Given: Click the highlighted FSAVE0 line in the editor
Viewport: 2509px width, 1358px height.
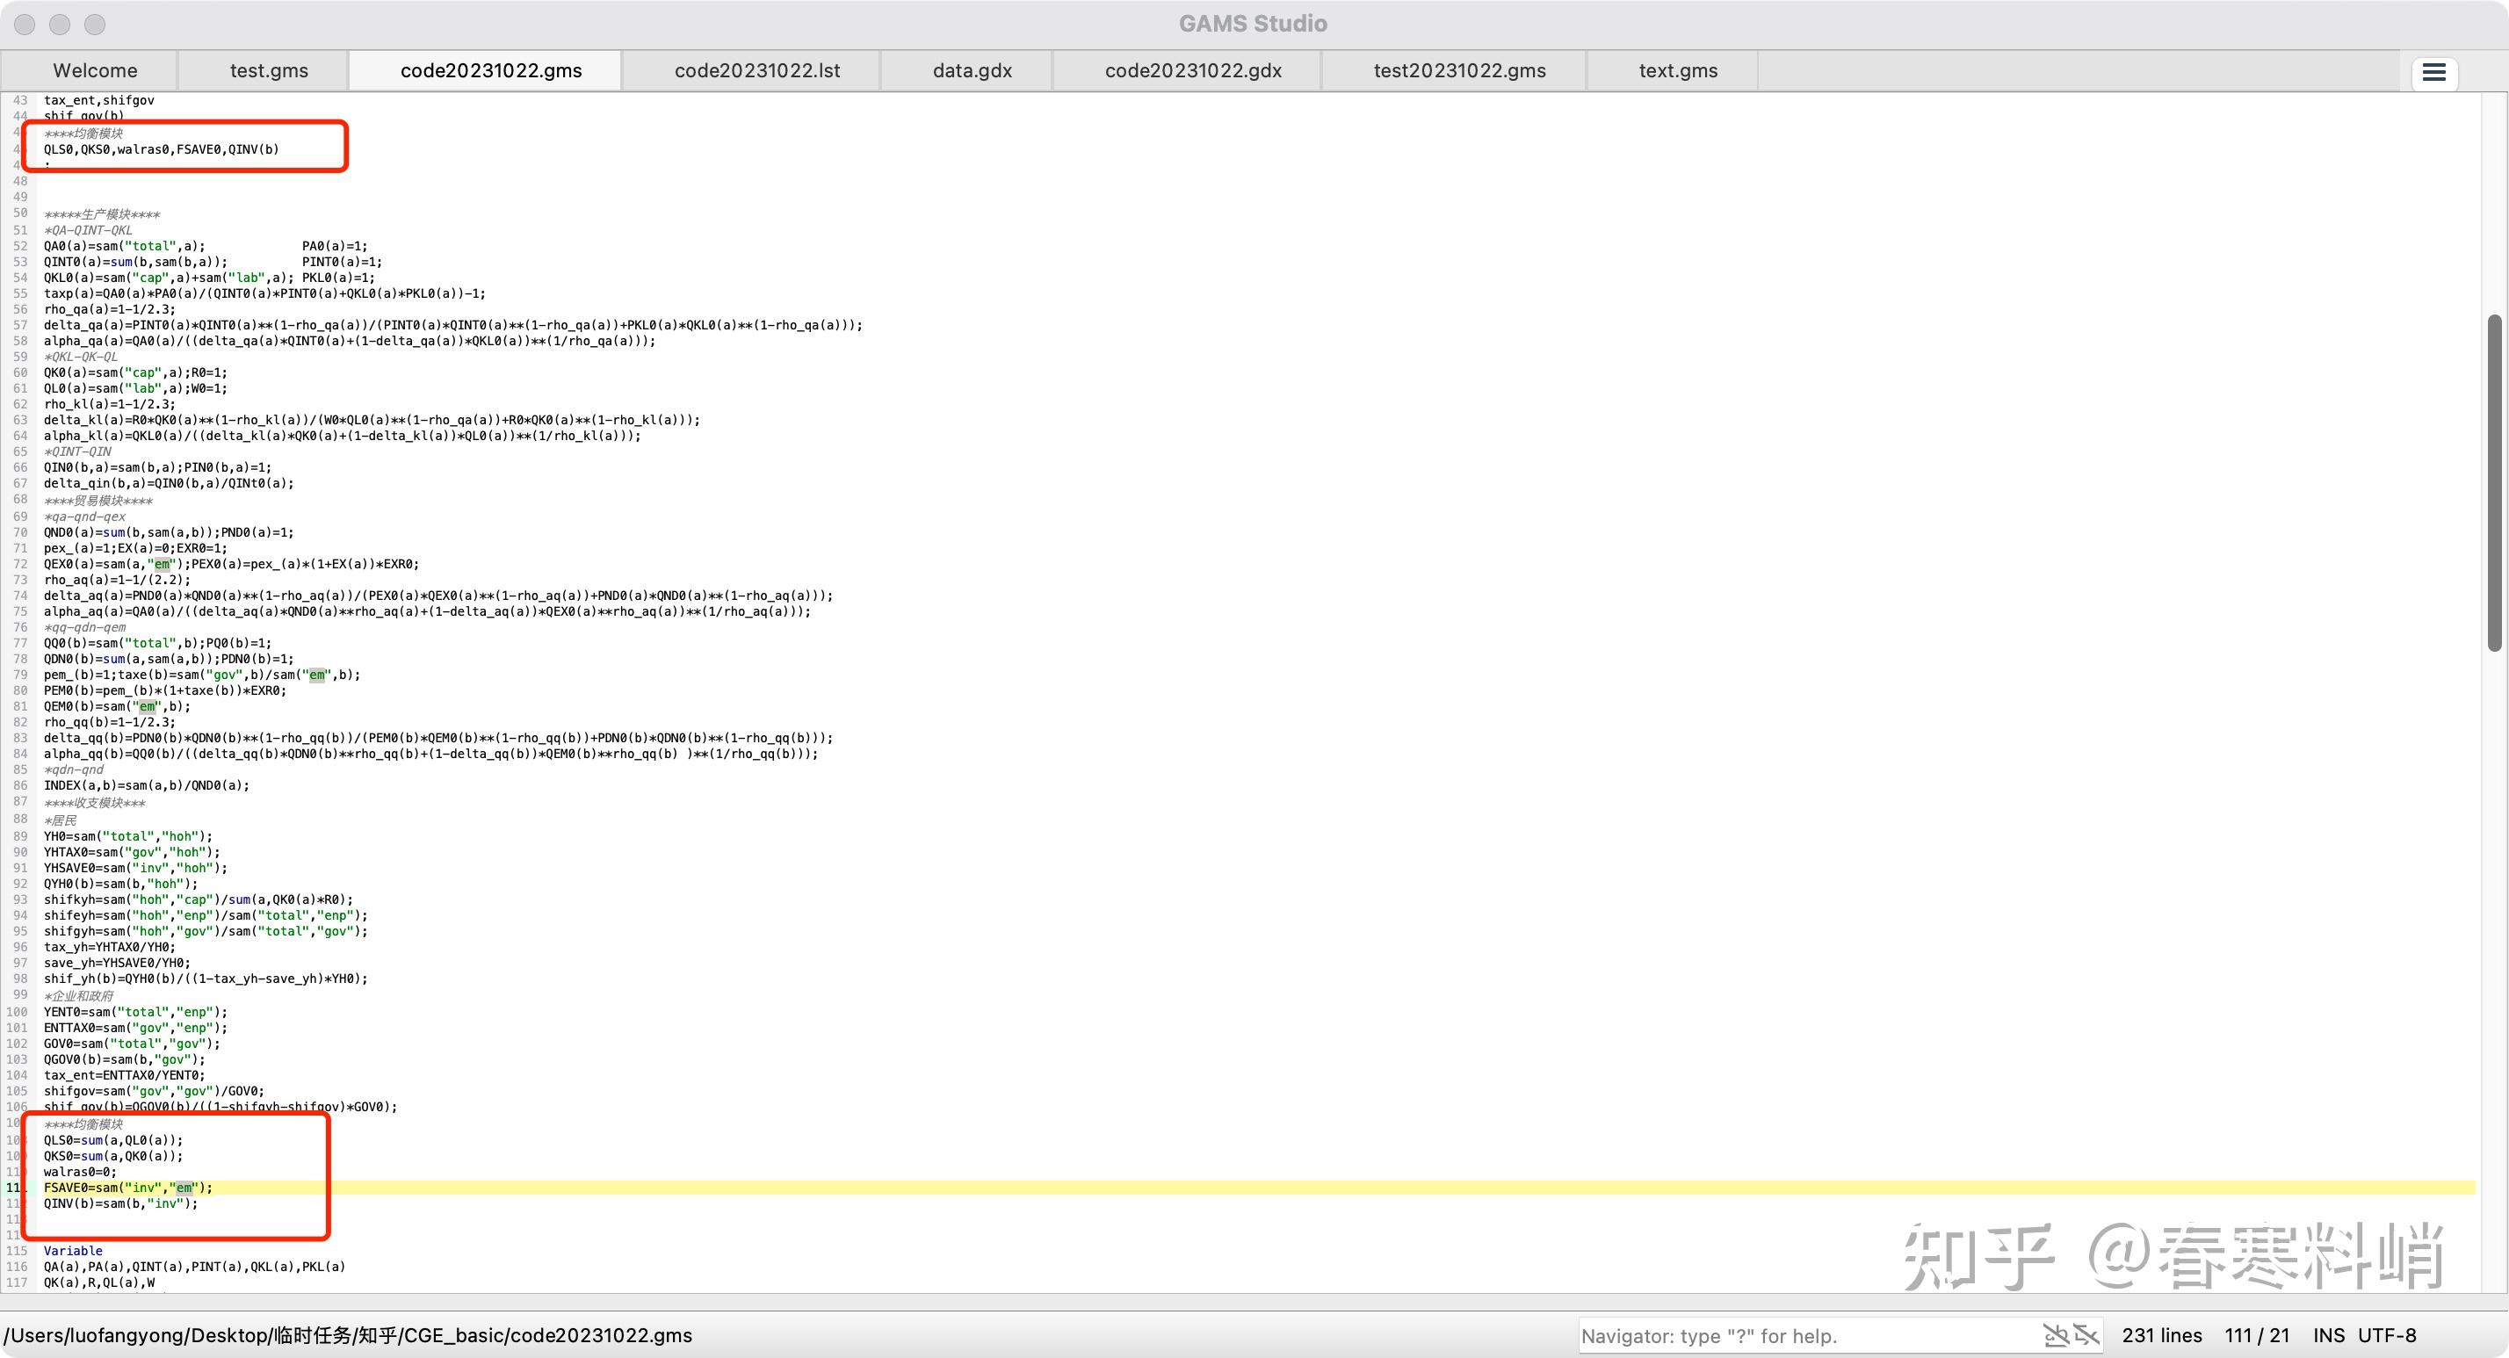Looking at the screenshot, I should [x=127, y=1188].
